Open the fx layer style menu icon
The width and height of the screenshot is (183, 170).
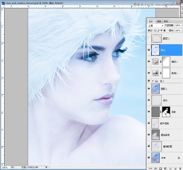156,169
